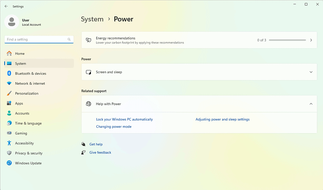
Task: Click the Personalization paintbrush icon
Action: point(9,94)
